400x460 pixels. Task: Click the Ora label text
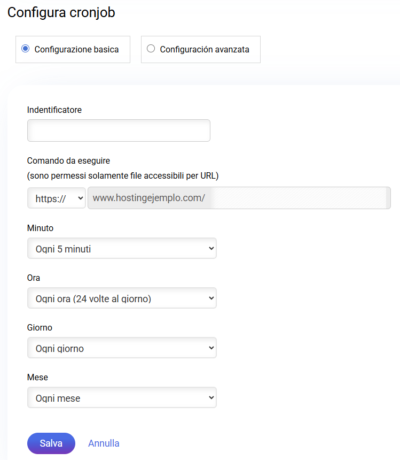[34, 278]
